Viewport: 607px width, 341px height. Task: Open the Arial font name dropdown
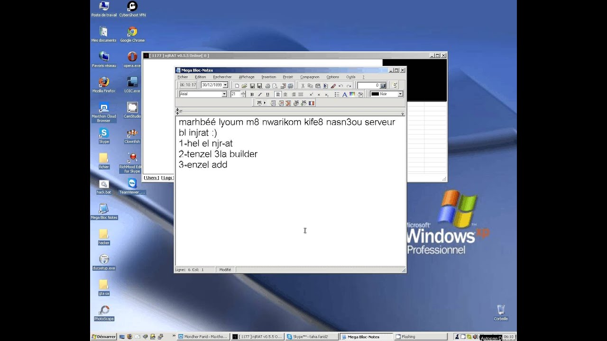pyautogui.click(x=224, y=94)
